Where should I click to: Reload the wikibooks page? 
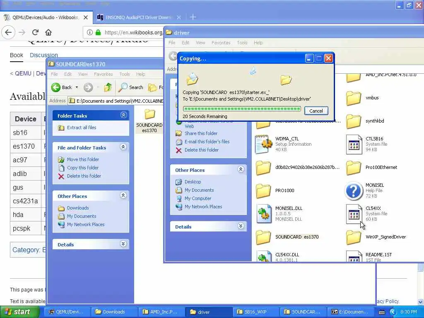(x=35, y=32)
